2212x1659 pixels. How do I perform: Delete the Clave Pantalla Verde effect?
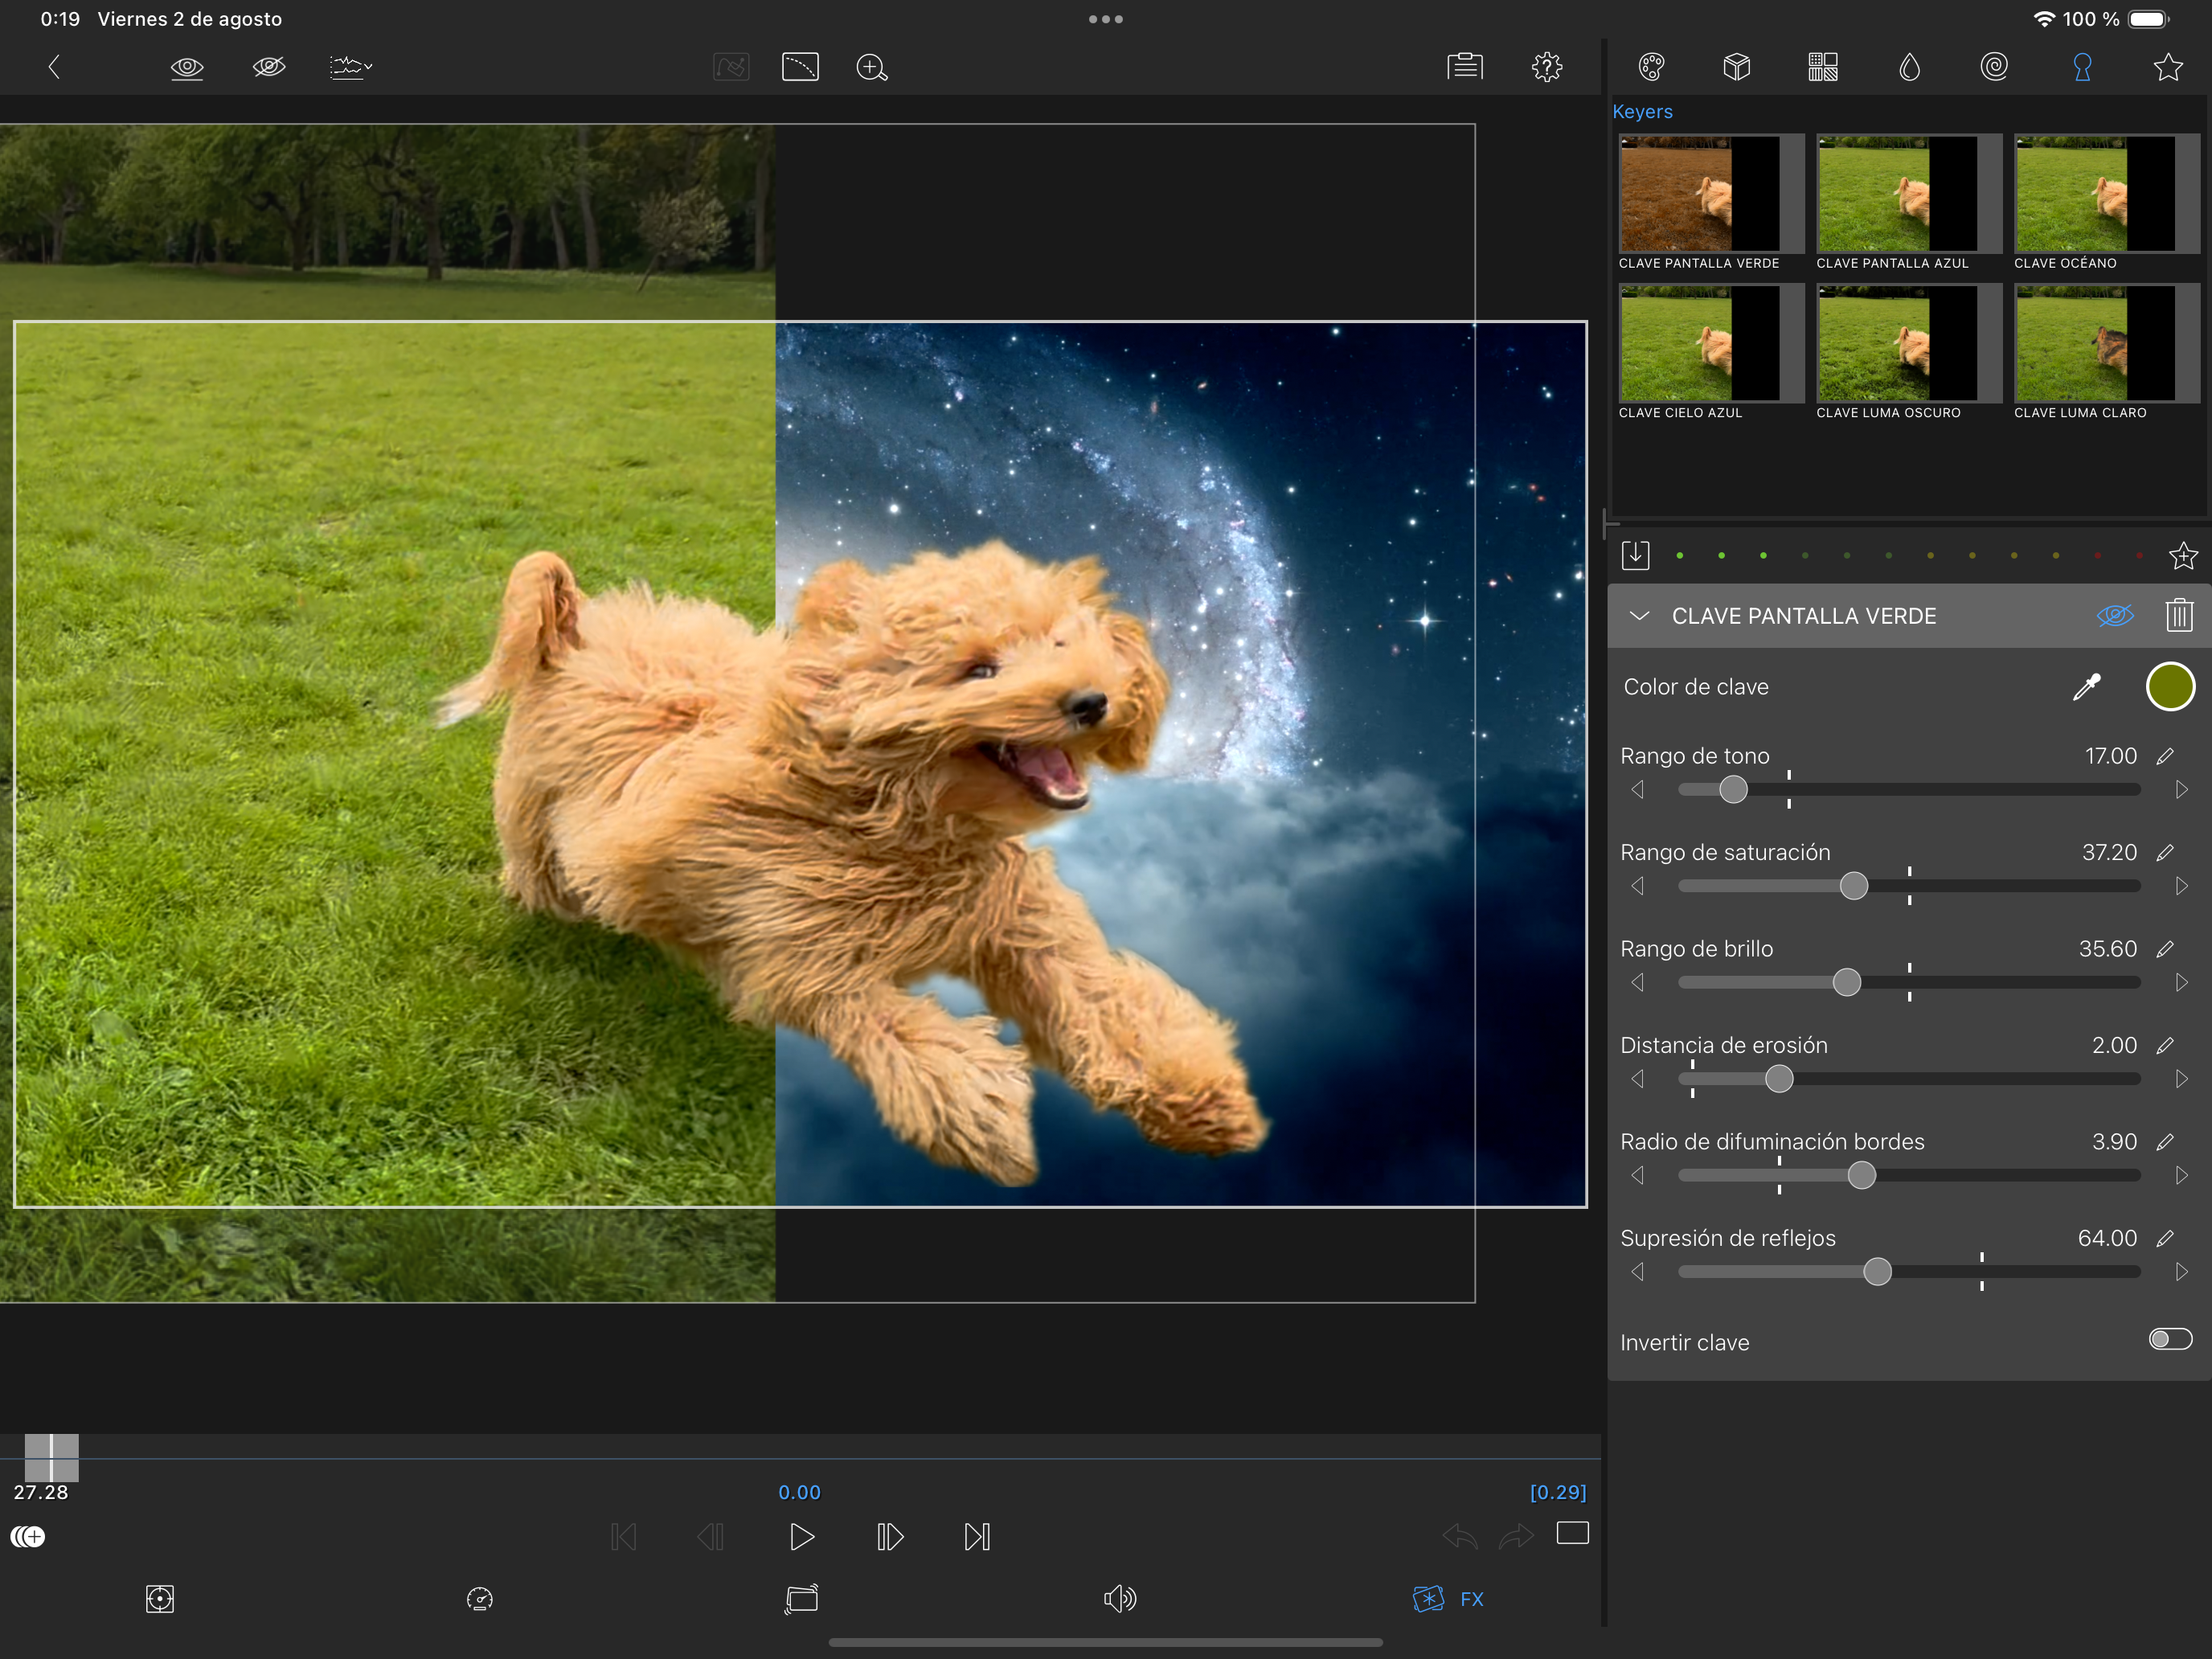coord(2178,615)
